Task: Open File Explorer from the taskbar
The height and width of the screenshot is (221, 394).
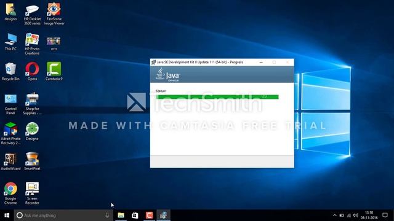Action: (x=121, y=215)
